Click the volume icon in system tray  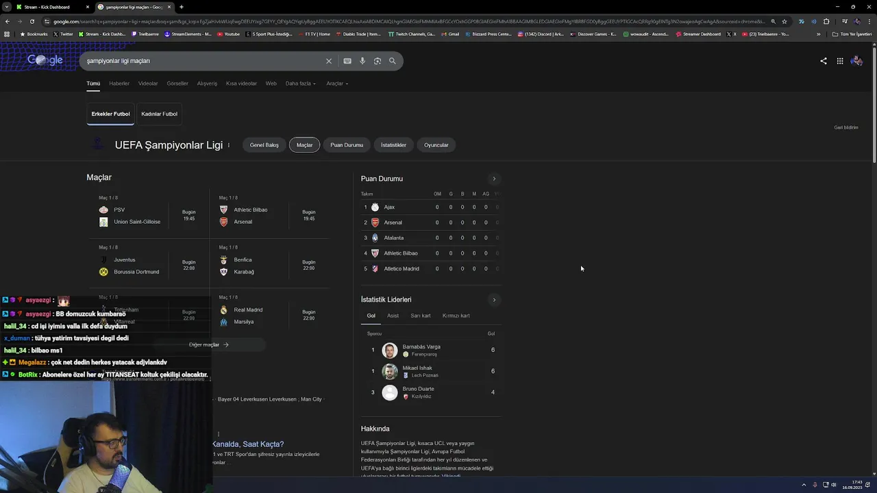[834, 485]
